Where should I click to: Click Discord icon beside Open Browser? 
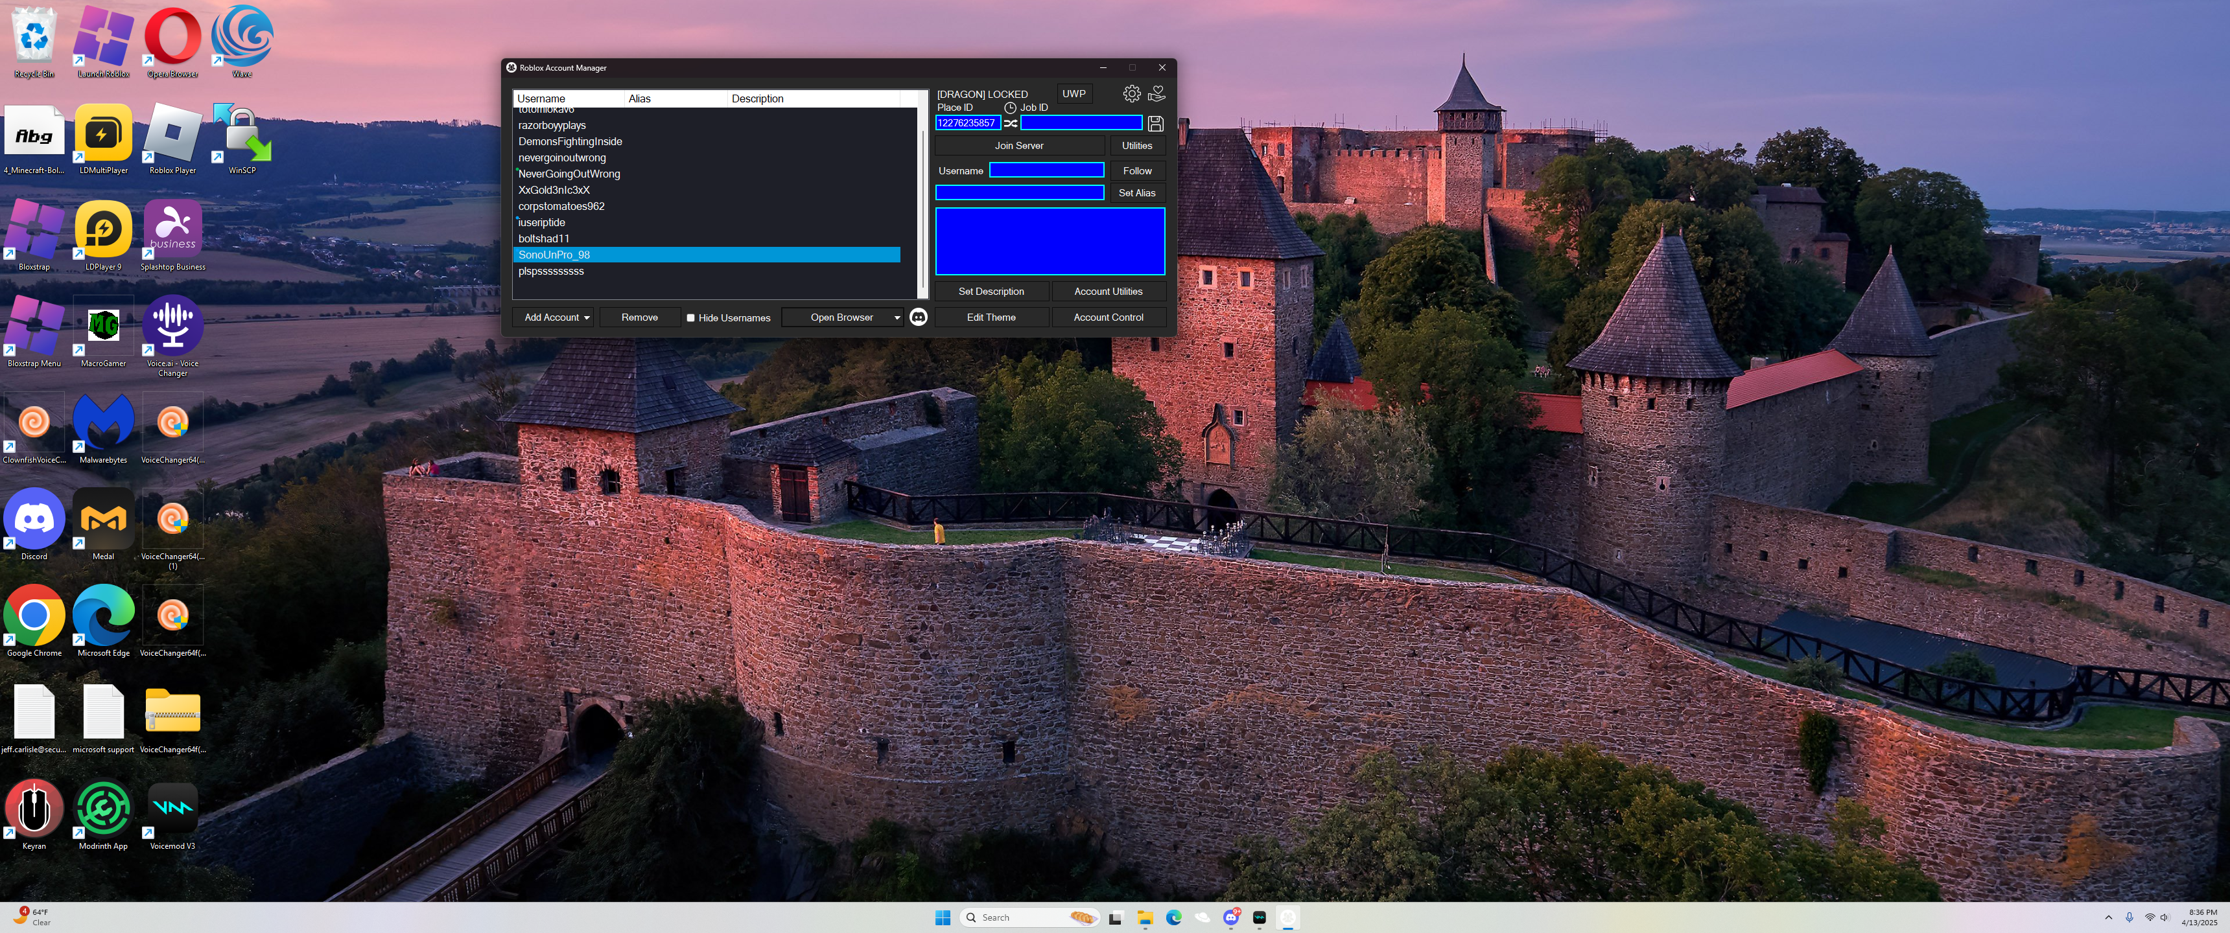pos(919,317)
